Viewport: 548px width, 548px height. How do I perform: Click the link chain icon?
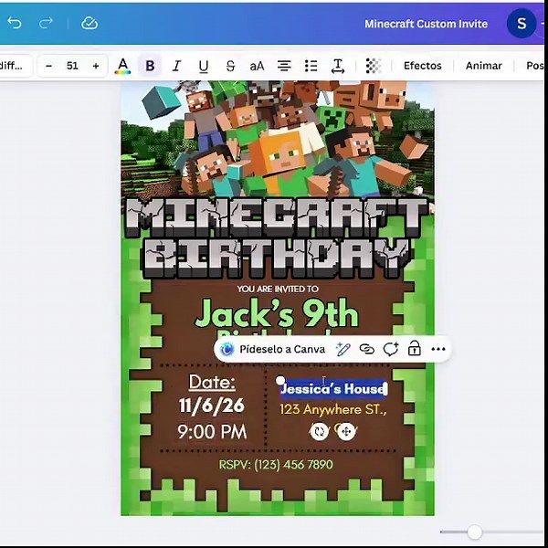367,349
